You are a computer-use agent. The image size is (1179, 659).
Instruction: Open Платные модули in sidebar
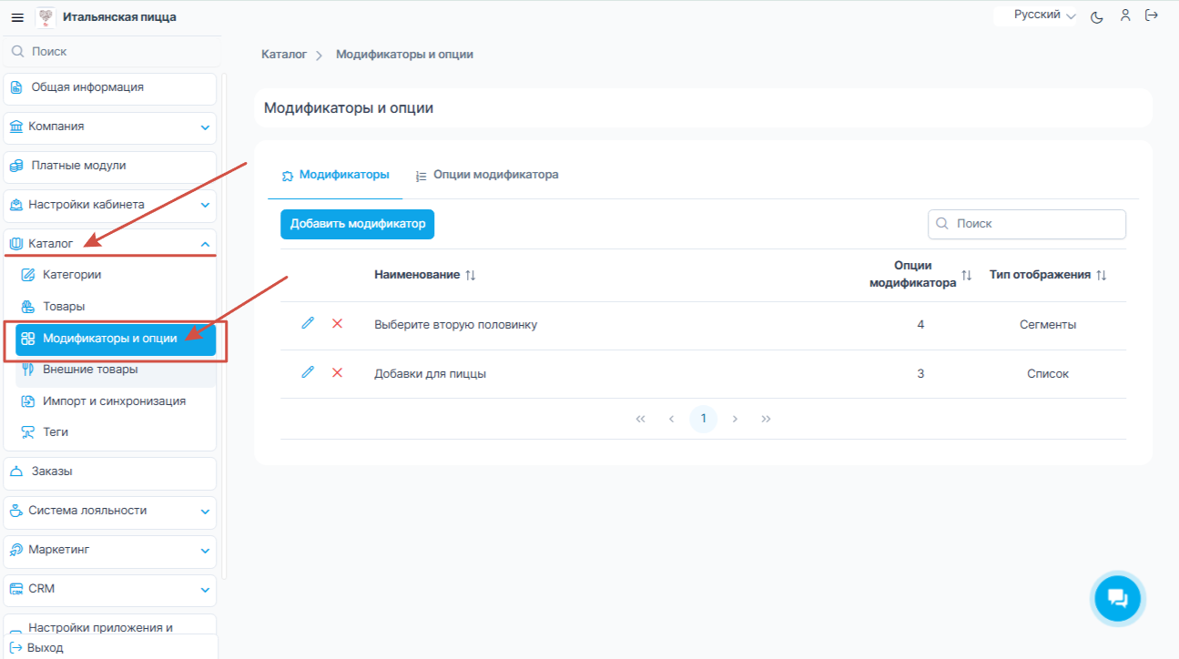[x=110, y=167]
